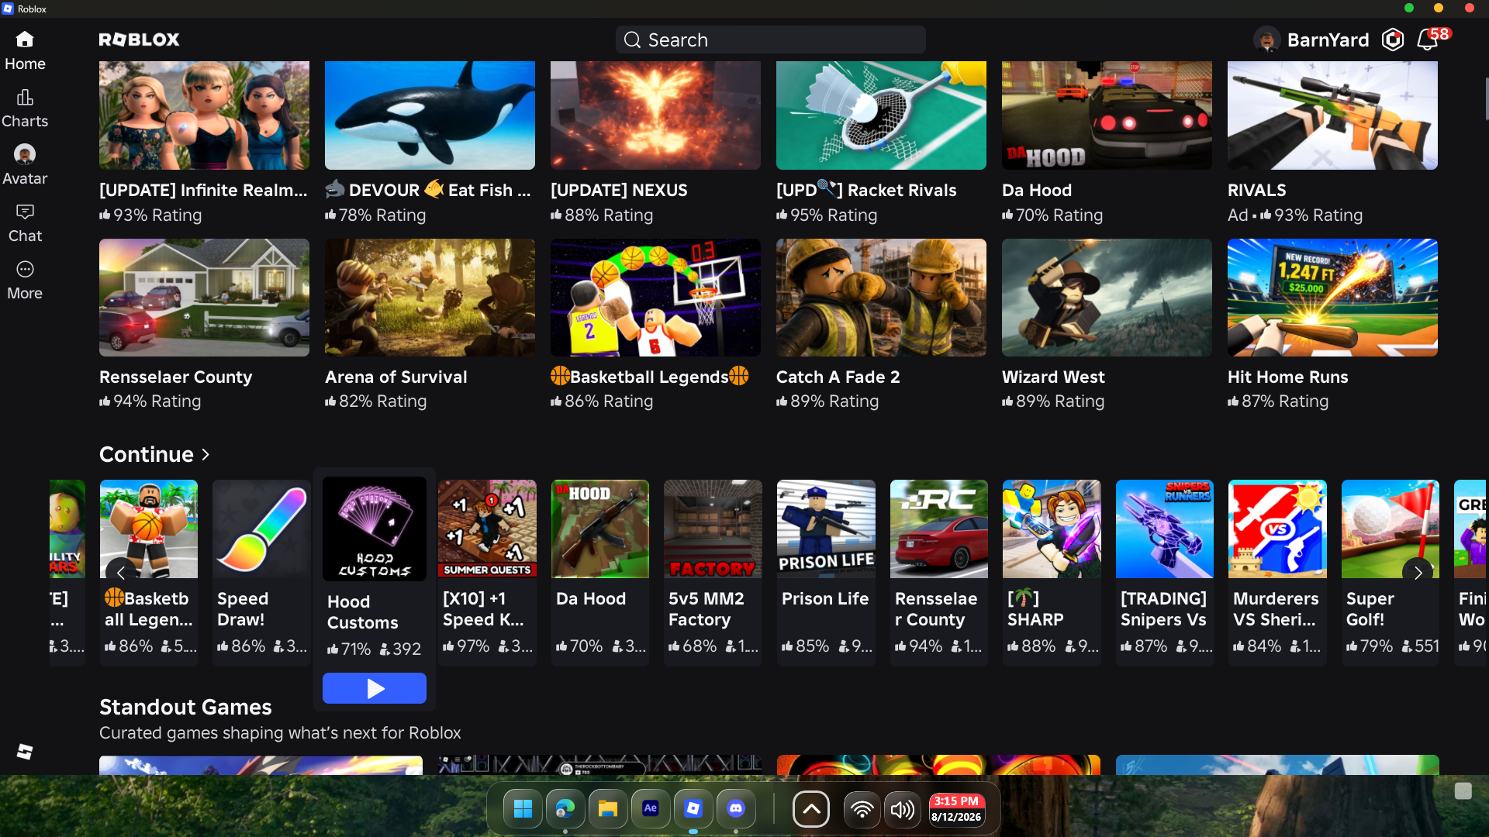The width and height of the screenshot is (1489, 837).
Task: Click the "Wizard West" game title
Action: [x=1053, y=377]
